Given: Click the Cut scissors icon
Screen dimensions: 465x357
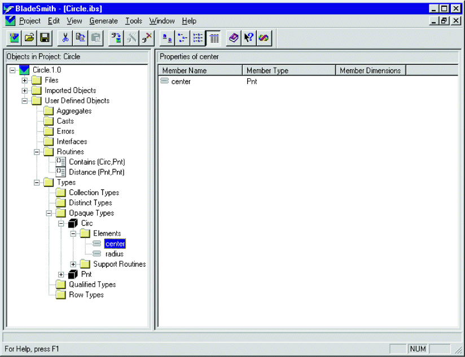Looking at the screenshot, I should (x=65, y=38).
